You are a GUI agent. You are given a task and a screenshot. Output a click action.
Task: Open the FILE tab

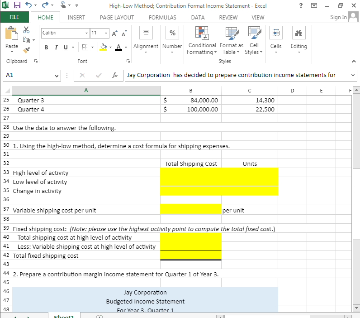[14, 17]
